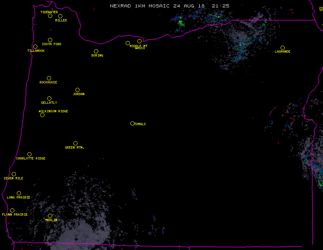
Task: Select the Green Mtn. station circle
Action: (x=75, y=144)
